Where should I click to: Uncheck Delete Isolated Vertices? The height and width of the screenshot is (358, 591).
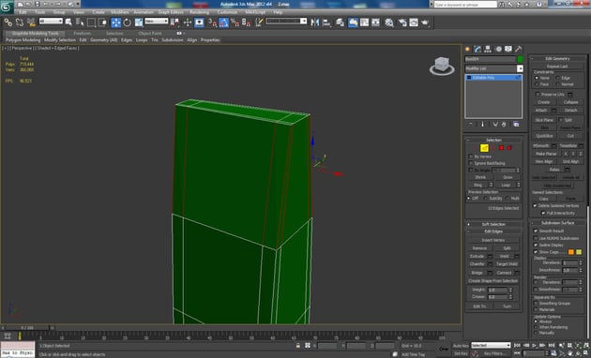(x=535, y=205)
